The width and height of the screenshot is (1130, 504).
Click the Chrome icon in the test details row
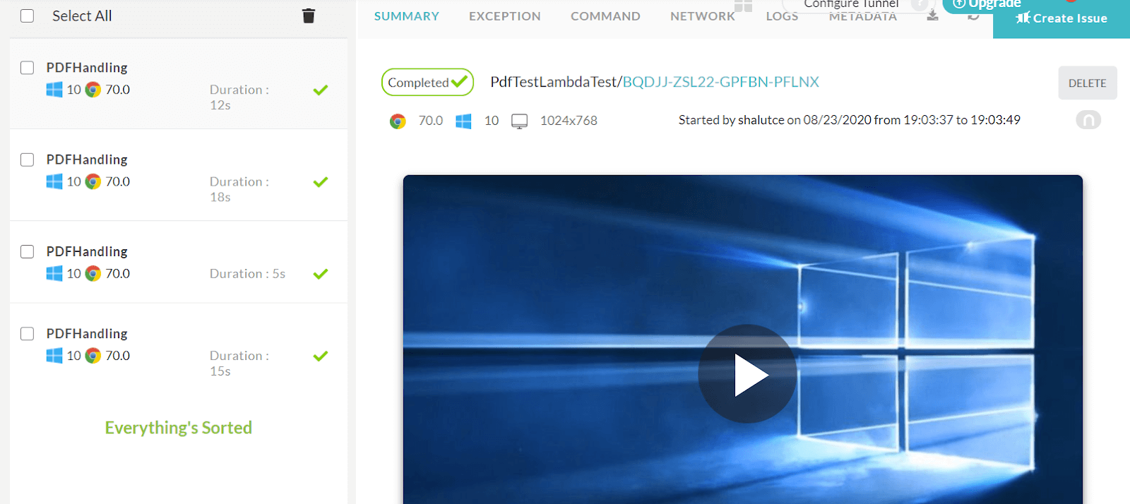(398, 121)
